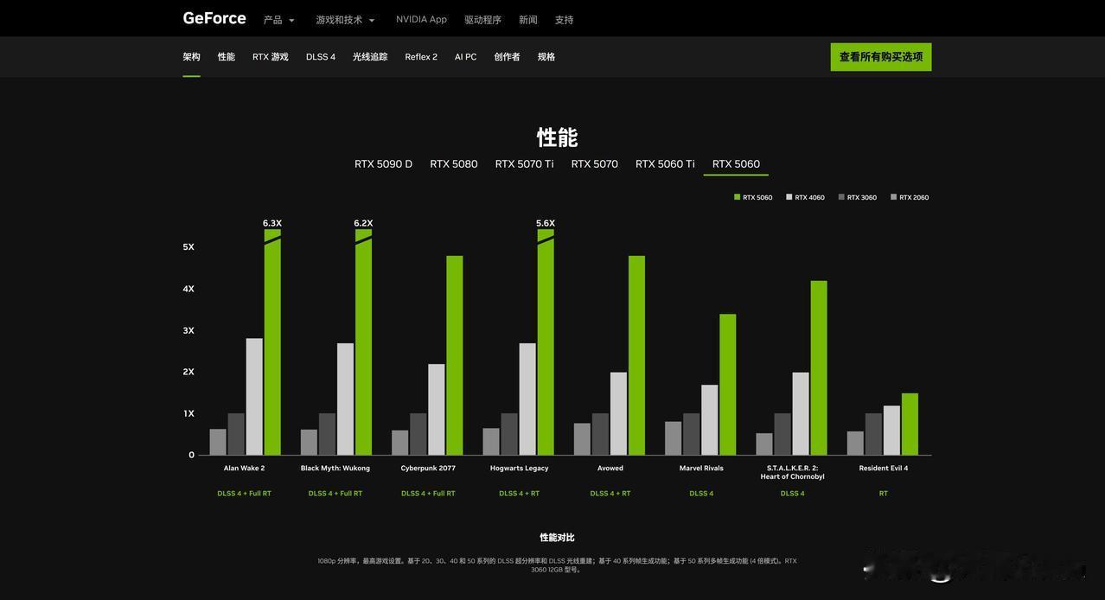1105x600 pixels.
Task: Click the green Hogwarts Legacy 5.6X bar
Action: [x=546, y=342]
